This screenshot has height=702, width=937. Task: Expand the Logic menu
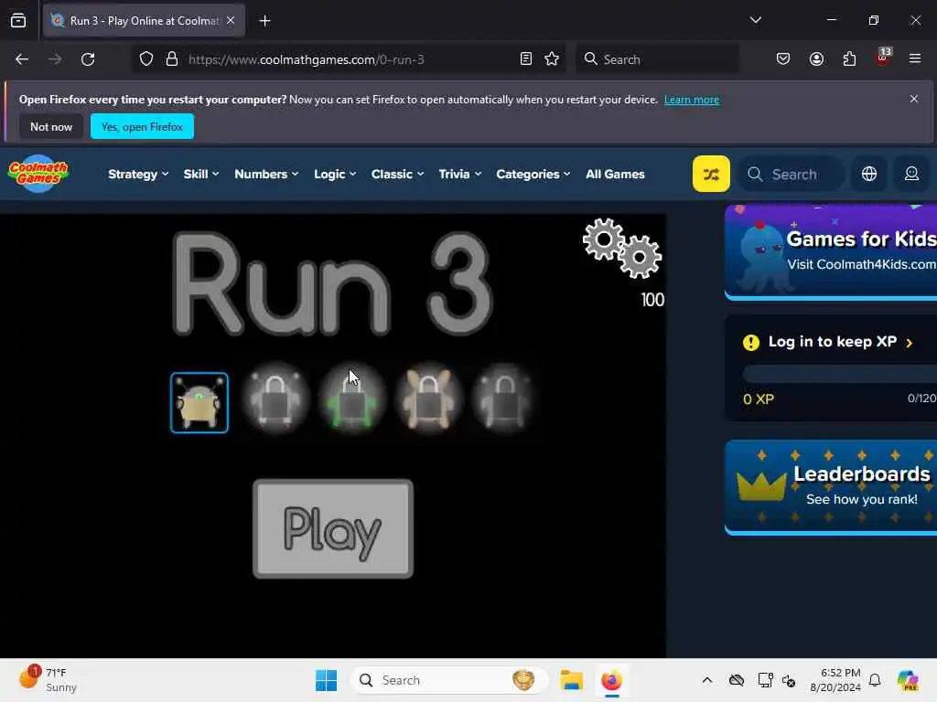pyautogui.click(x=335, y=175)
